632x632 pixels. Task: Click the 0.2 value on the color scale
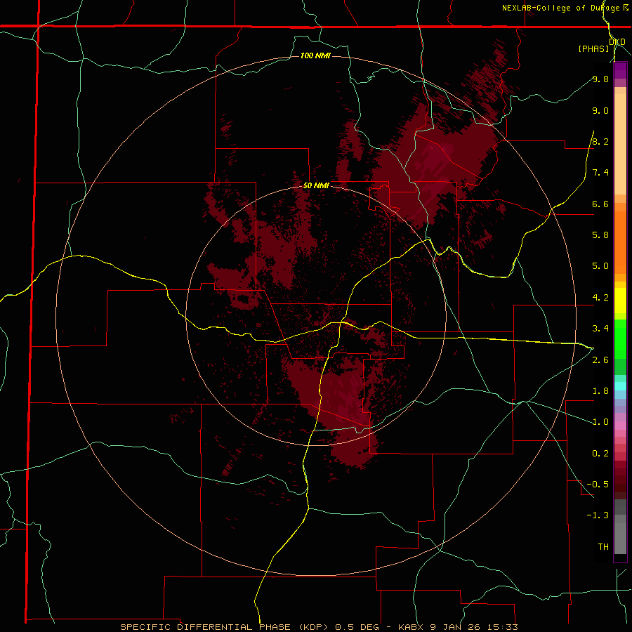click(x=600, y=454)
